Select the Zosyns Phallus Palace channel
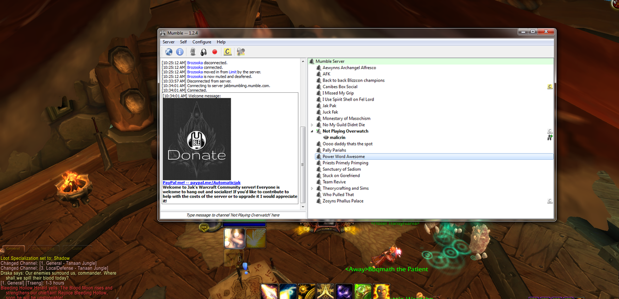 (x=343, y=201)
